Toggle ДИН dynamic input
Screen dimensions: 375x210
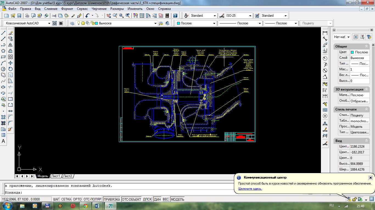(x=157, y=199)
